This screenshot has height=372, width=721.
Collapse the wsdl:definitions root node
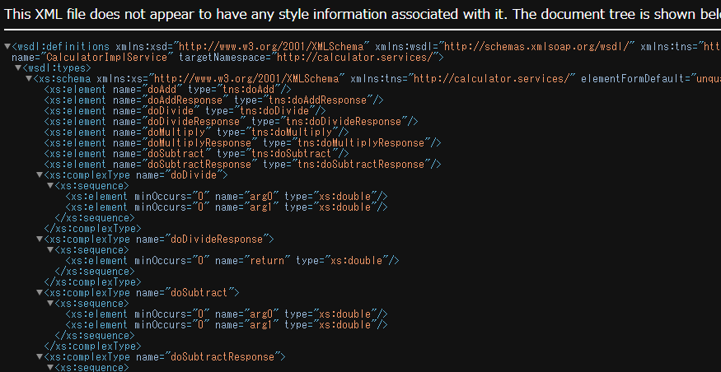point(7,46)
